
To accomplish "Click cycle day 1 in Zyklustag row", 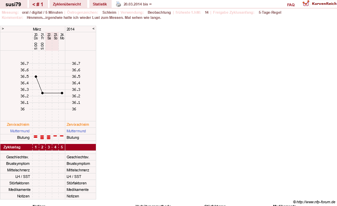I will [x=36, y=147].
